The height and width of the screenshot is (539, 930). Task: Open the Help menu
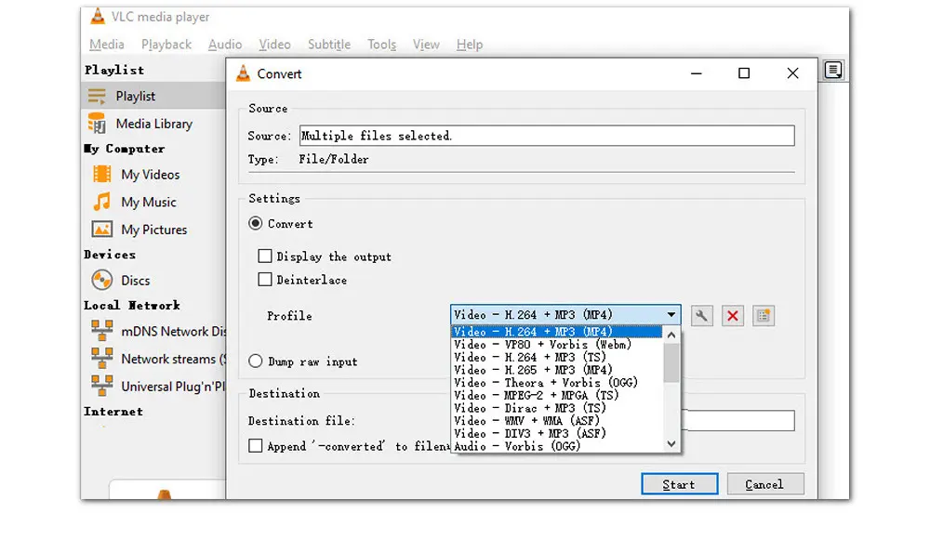point(469,45)
